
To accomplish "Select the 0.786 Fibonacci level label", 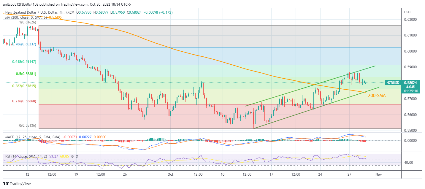I will point(24,44).
